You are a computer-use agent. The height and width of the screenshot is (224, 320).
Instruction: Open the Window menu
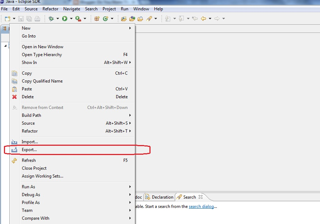(141, 9)
